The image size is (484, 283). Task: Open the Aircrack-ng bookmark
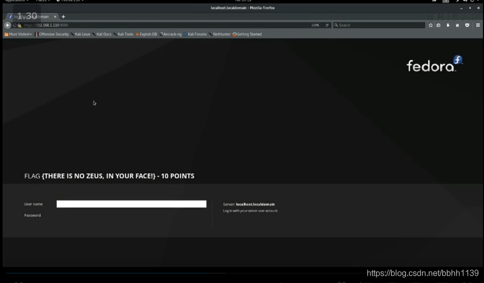coord(170,34)
